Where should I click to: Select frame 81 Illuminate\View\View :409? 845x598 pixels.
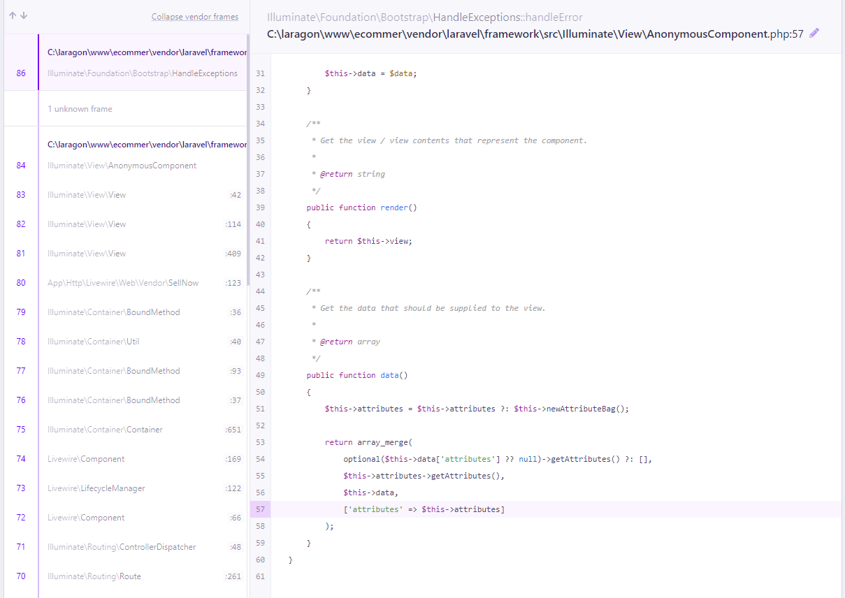click(126, 254)
